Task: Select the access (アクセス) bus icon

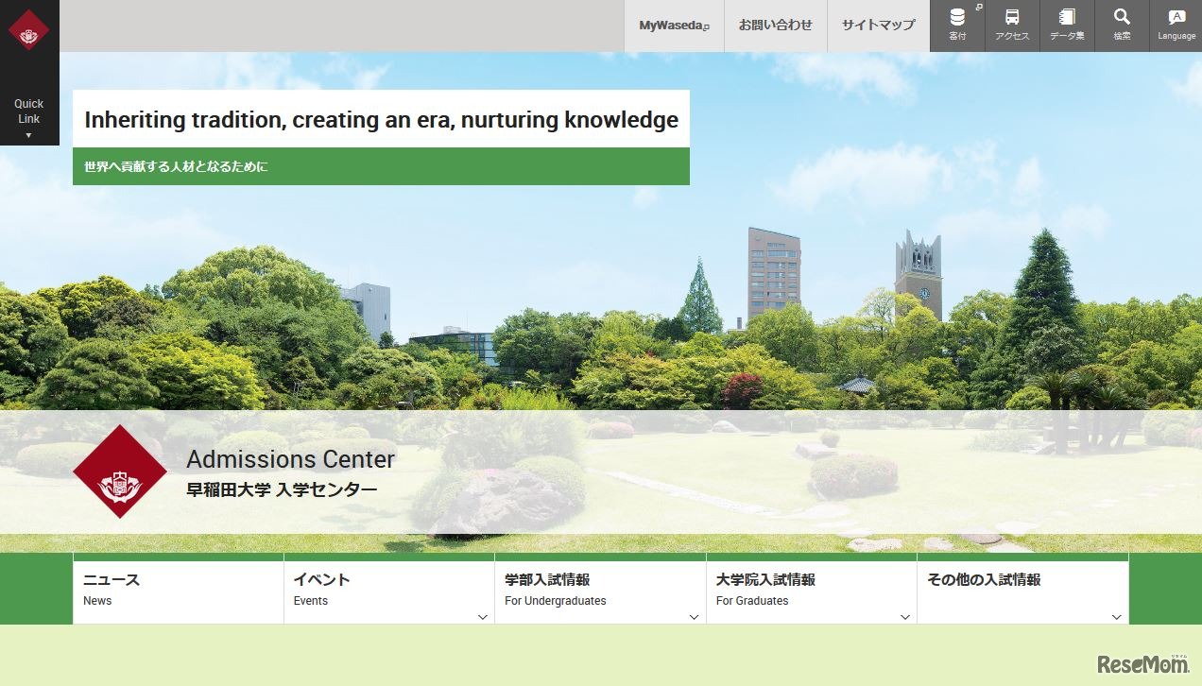Action: 1012,21
